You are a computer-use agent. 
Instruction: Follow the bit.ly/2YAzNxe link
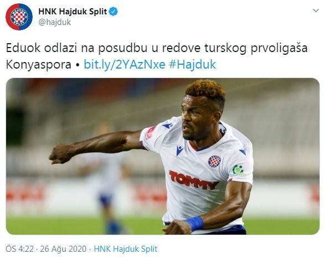coord(125,64)
